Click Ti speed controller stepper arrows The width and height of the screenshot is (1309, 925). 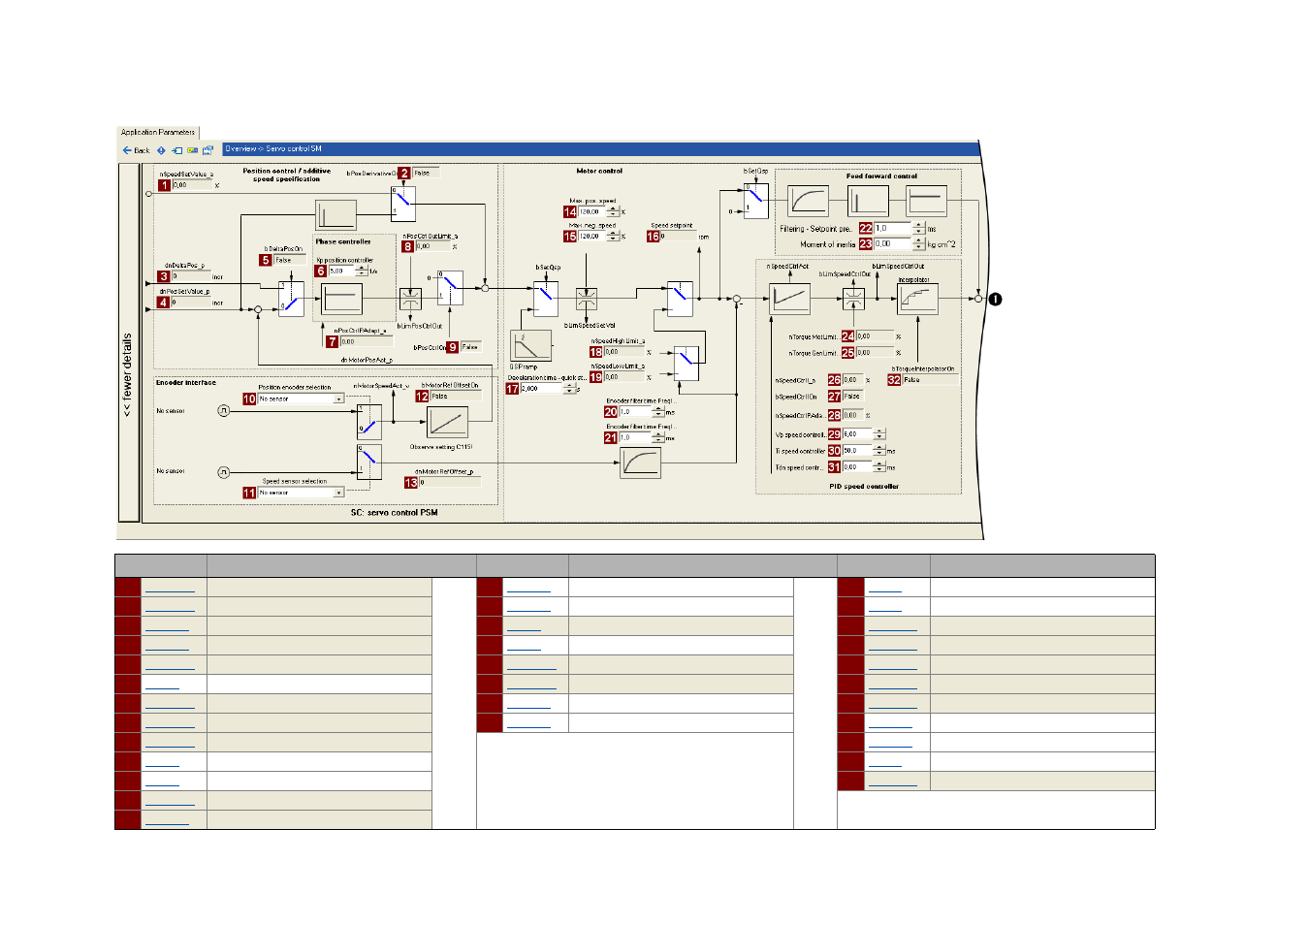(879, 450)
